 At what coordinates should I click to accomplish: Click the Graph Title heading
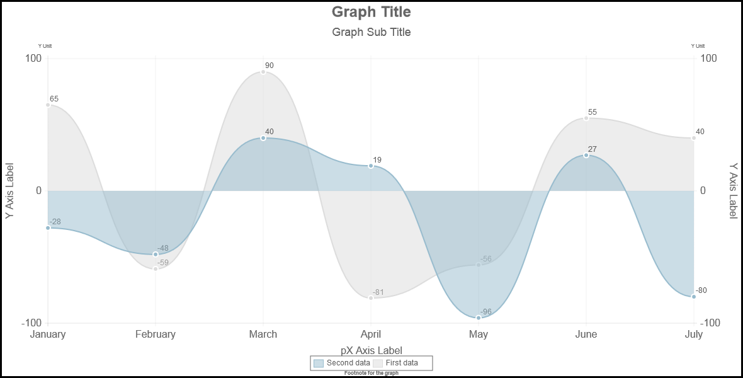pos(371,12)
